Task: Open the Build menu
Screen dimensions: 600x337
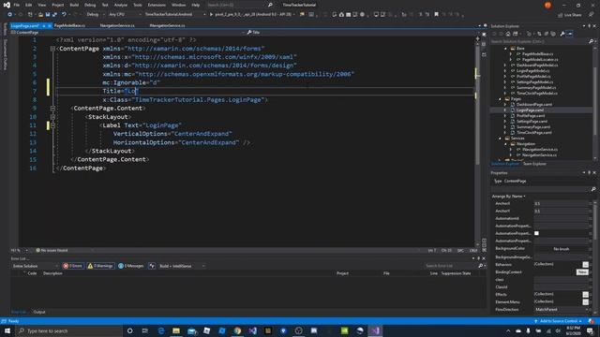Action: point(74,5)
